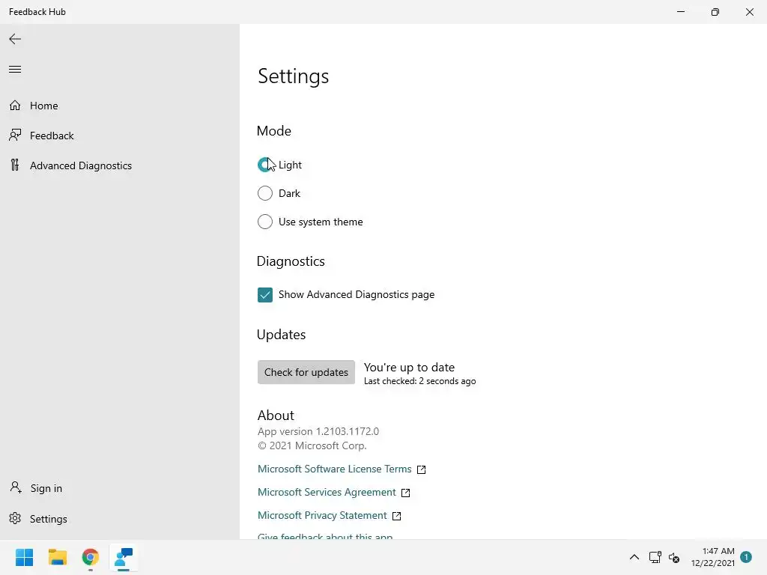767x575 pixels.
Task: Click the back arrow in Feedback Hub
Action: [15, 39]
